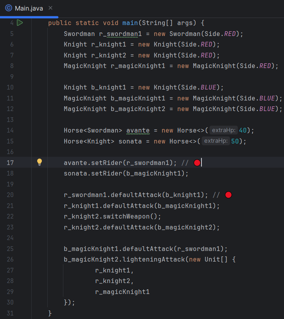Viewport: 284px width, 319px height.
Task: Click b_knight1 variable declared on line 10
Action: point(109,88)
